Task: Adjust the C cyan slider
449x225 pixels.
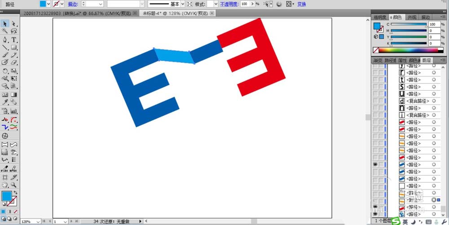Action: click(409, 25)
